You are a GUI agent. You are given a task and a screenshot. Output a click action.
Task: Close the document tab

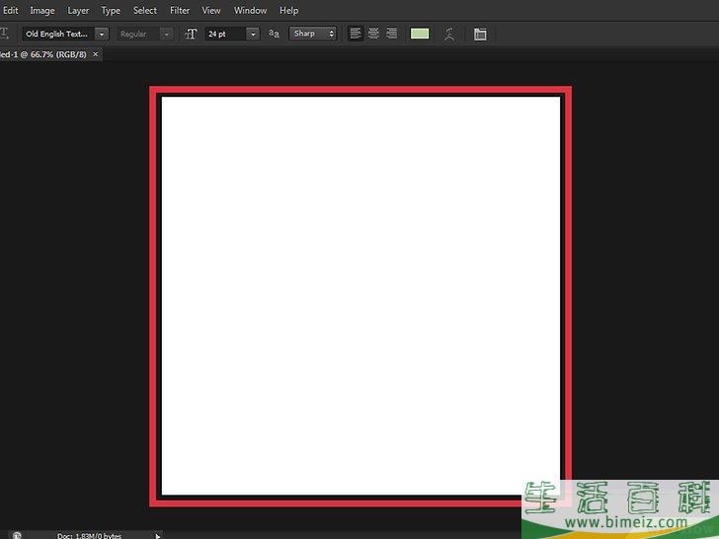coord(96,54)
